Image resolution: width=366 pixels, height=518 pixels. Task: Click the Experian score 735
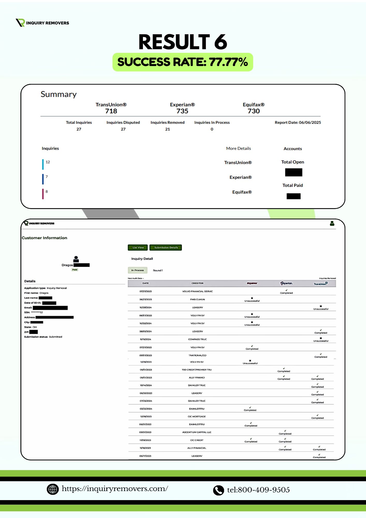tap(182, 111)
